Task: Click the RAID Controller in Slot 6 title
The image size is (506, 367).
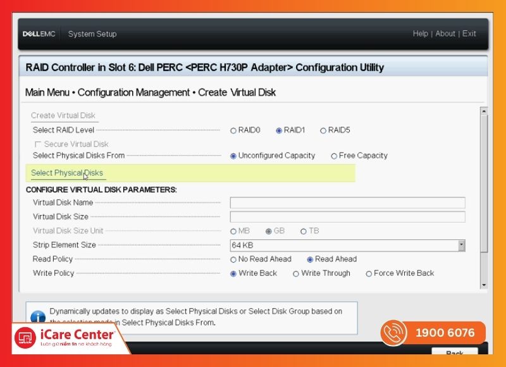Action: (205, 68)
